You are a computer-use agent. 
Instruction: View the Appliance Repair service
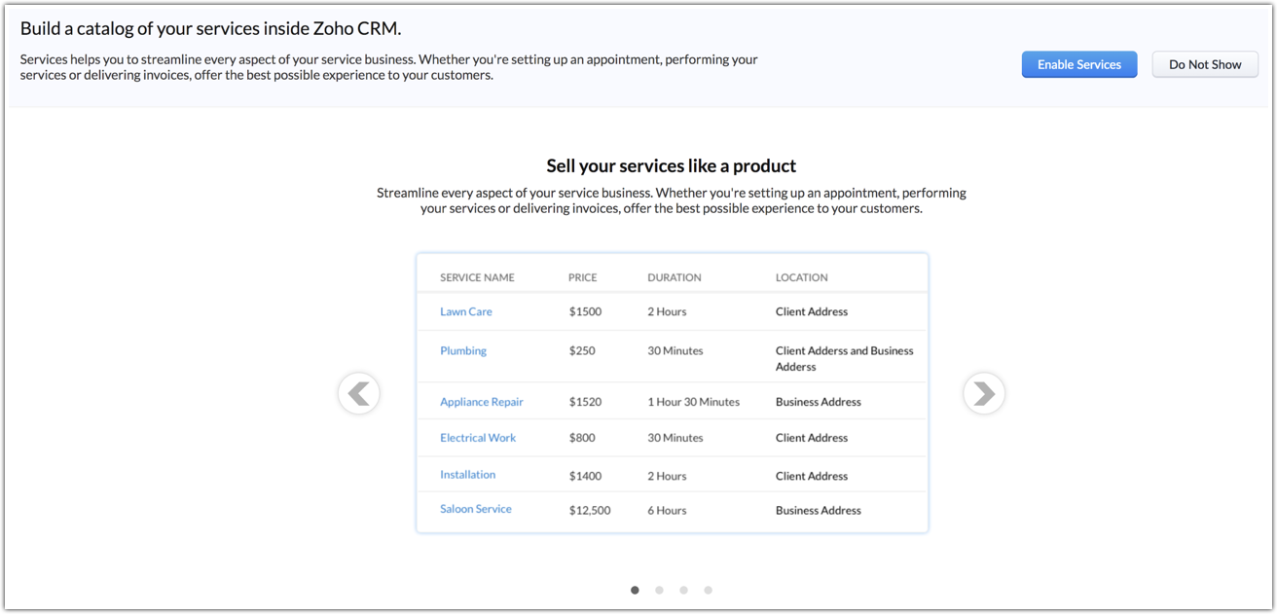point(482,402)
